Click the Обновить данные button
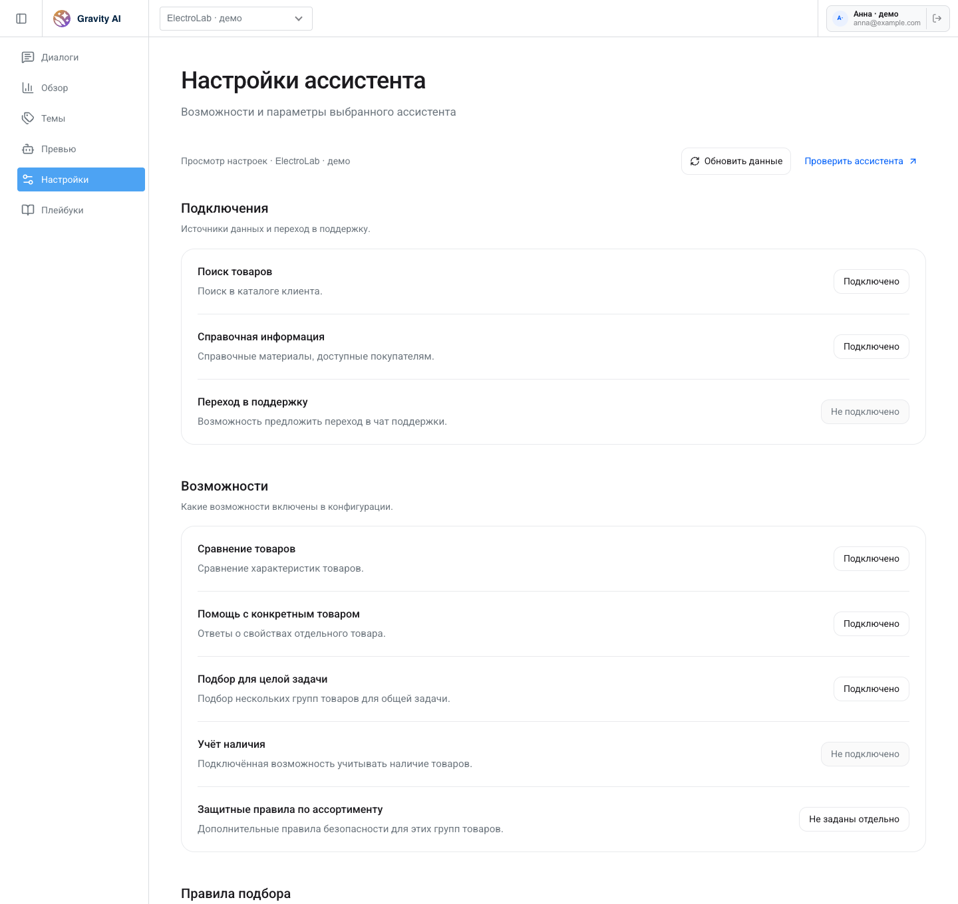Image resolution: width=958 pixels, height=904 pixels. (x=736, y=162)
